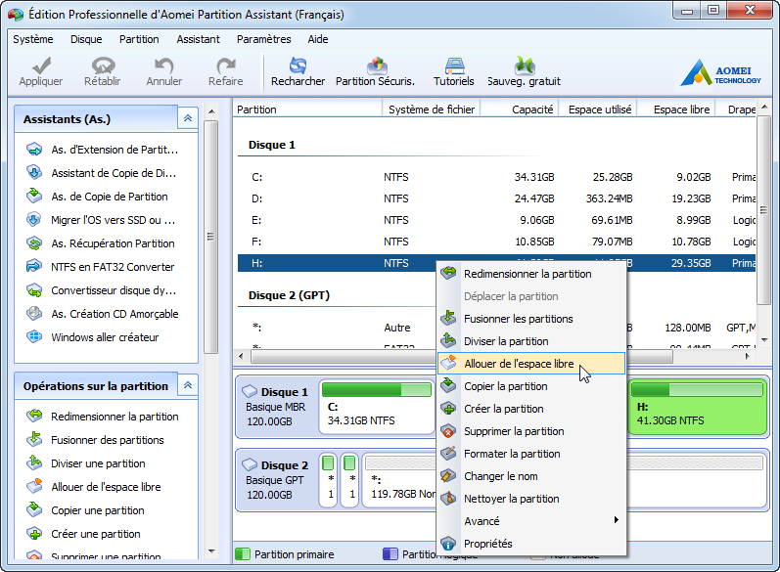Click context menu Propriétés info icon
Screen dimensions: 780x572
click(448, 544)
